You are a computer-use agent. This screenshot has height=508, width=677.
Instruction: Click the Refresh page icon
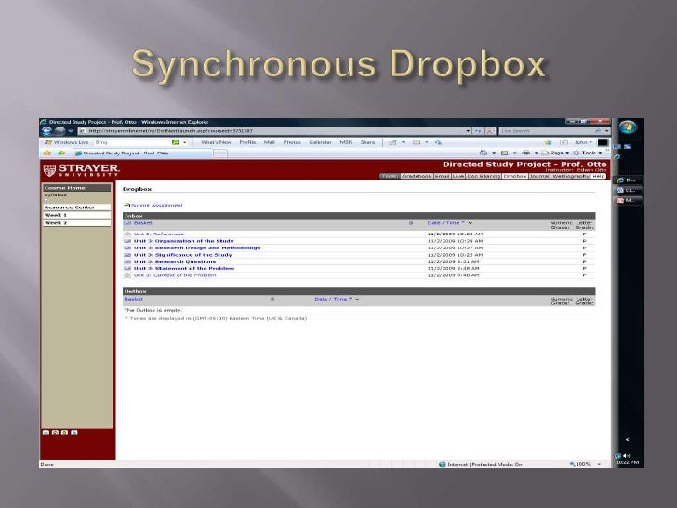click(478, 131)
